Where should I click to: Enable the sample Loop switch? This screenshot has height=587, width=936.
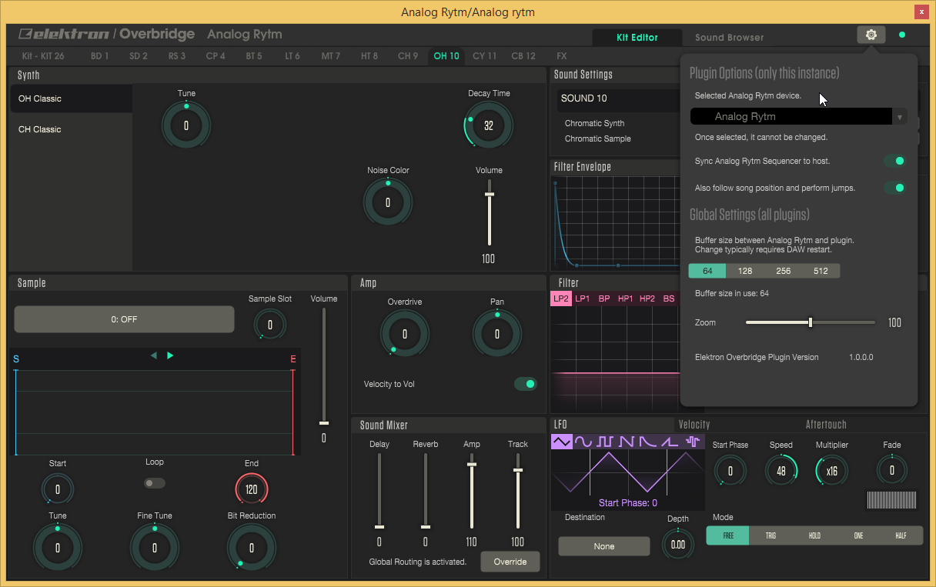[155, 483]
